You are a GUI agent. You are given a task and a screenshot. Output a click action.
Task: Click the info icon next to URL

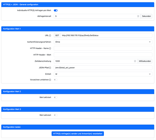click(x=50, y=36)
